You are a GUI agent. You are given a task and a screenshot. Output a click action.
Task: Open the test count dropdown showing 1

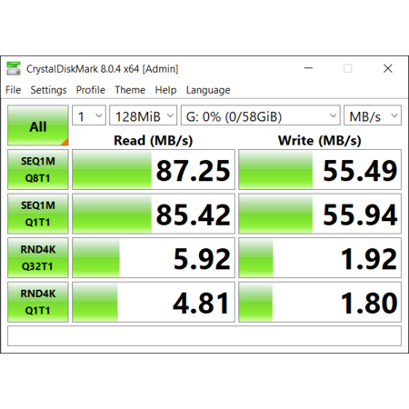pos(89,115)
